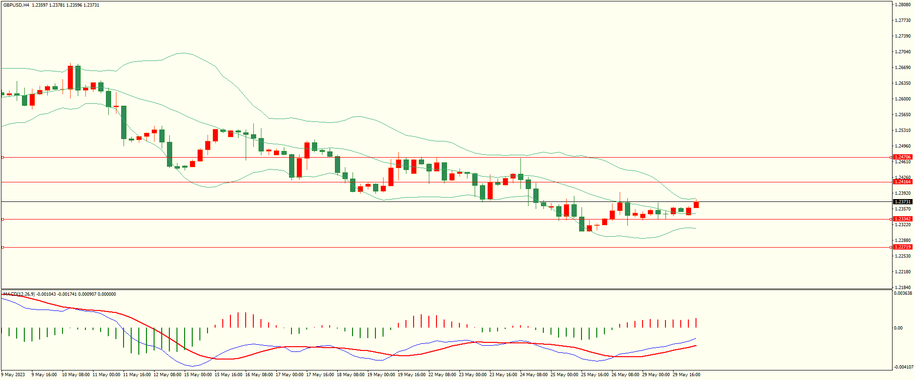Click the -0.004107 MACD scale value
This screenshot has width=914, height=380.
[x=904, y=367]
